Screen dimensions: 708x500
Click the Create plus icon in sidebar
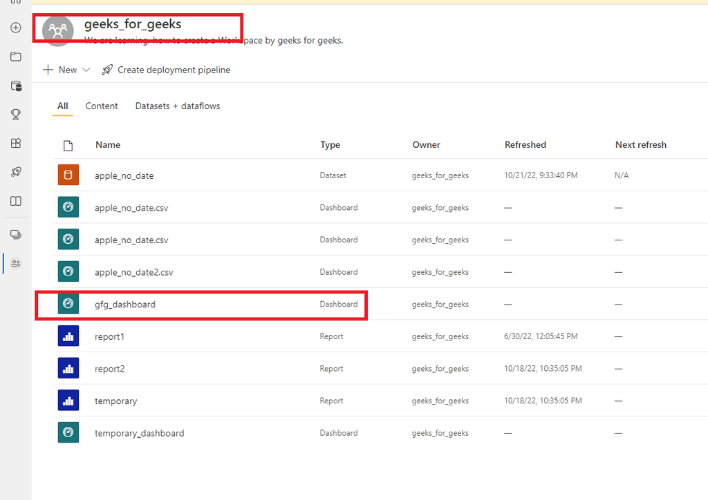[x=16, y=28]
